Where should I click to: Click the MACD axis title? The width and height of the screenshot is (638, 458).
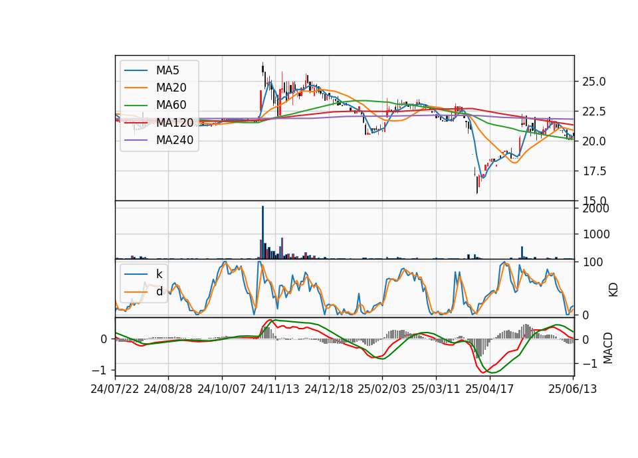coord(607,348)
